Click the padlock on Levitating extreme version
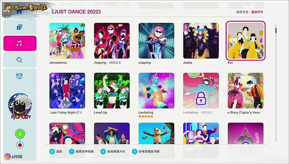 201,98
